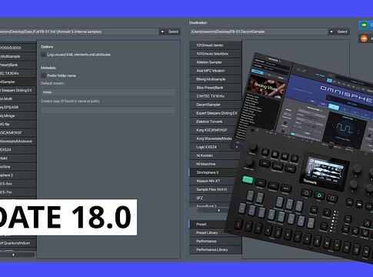Select Expert Sleepers Disting EX destination
The height and width of the screenshot is (277, 373).
point(215,113)
